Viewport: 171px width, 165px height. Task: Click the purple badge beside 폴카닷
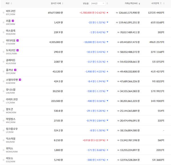(x=15, y=70)
